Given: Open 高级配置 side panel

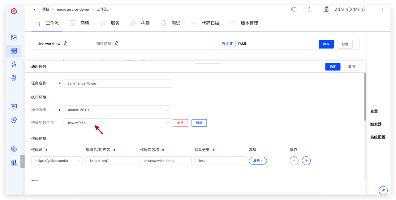Looking at the screenshot, I should pyautogui.click(x=378, y=137).
